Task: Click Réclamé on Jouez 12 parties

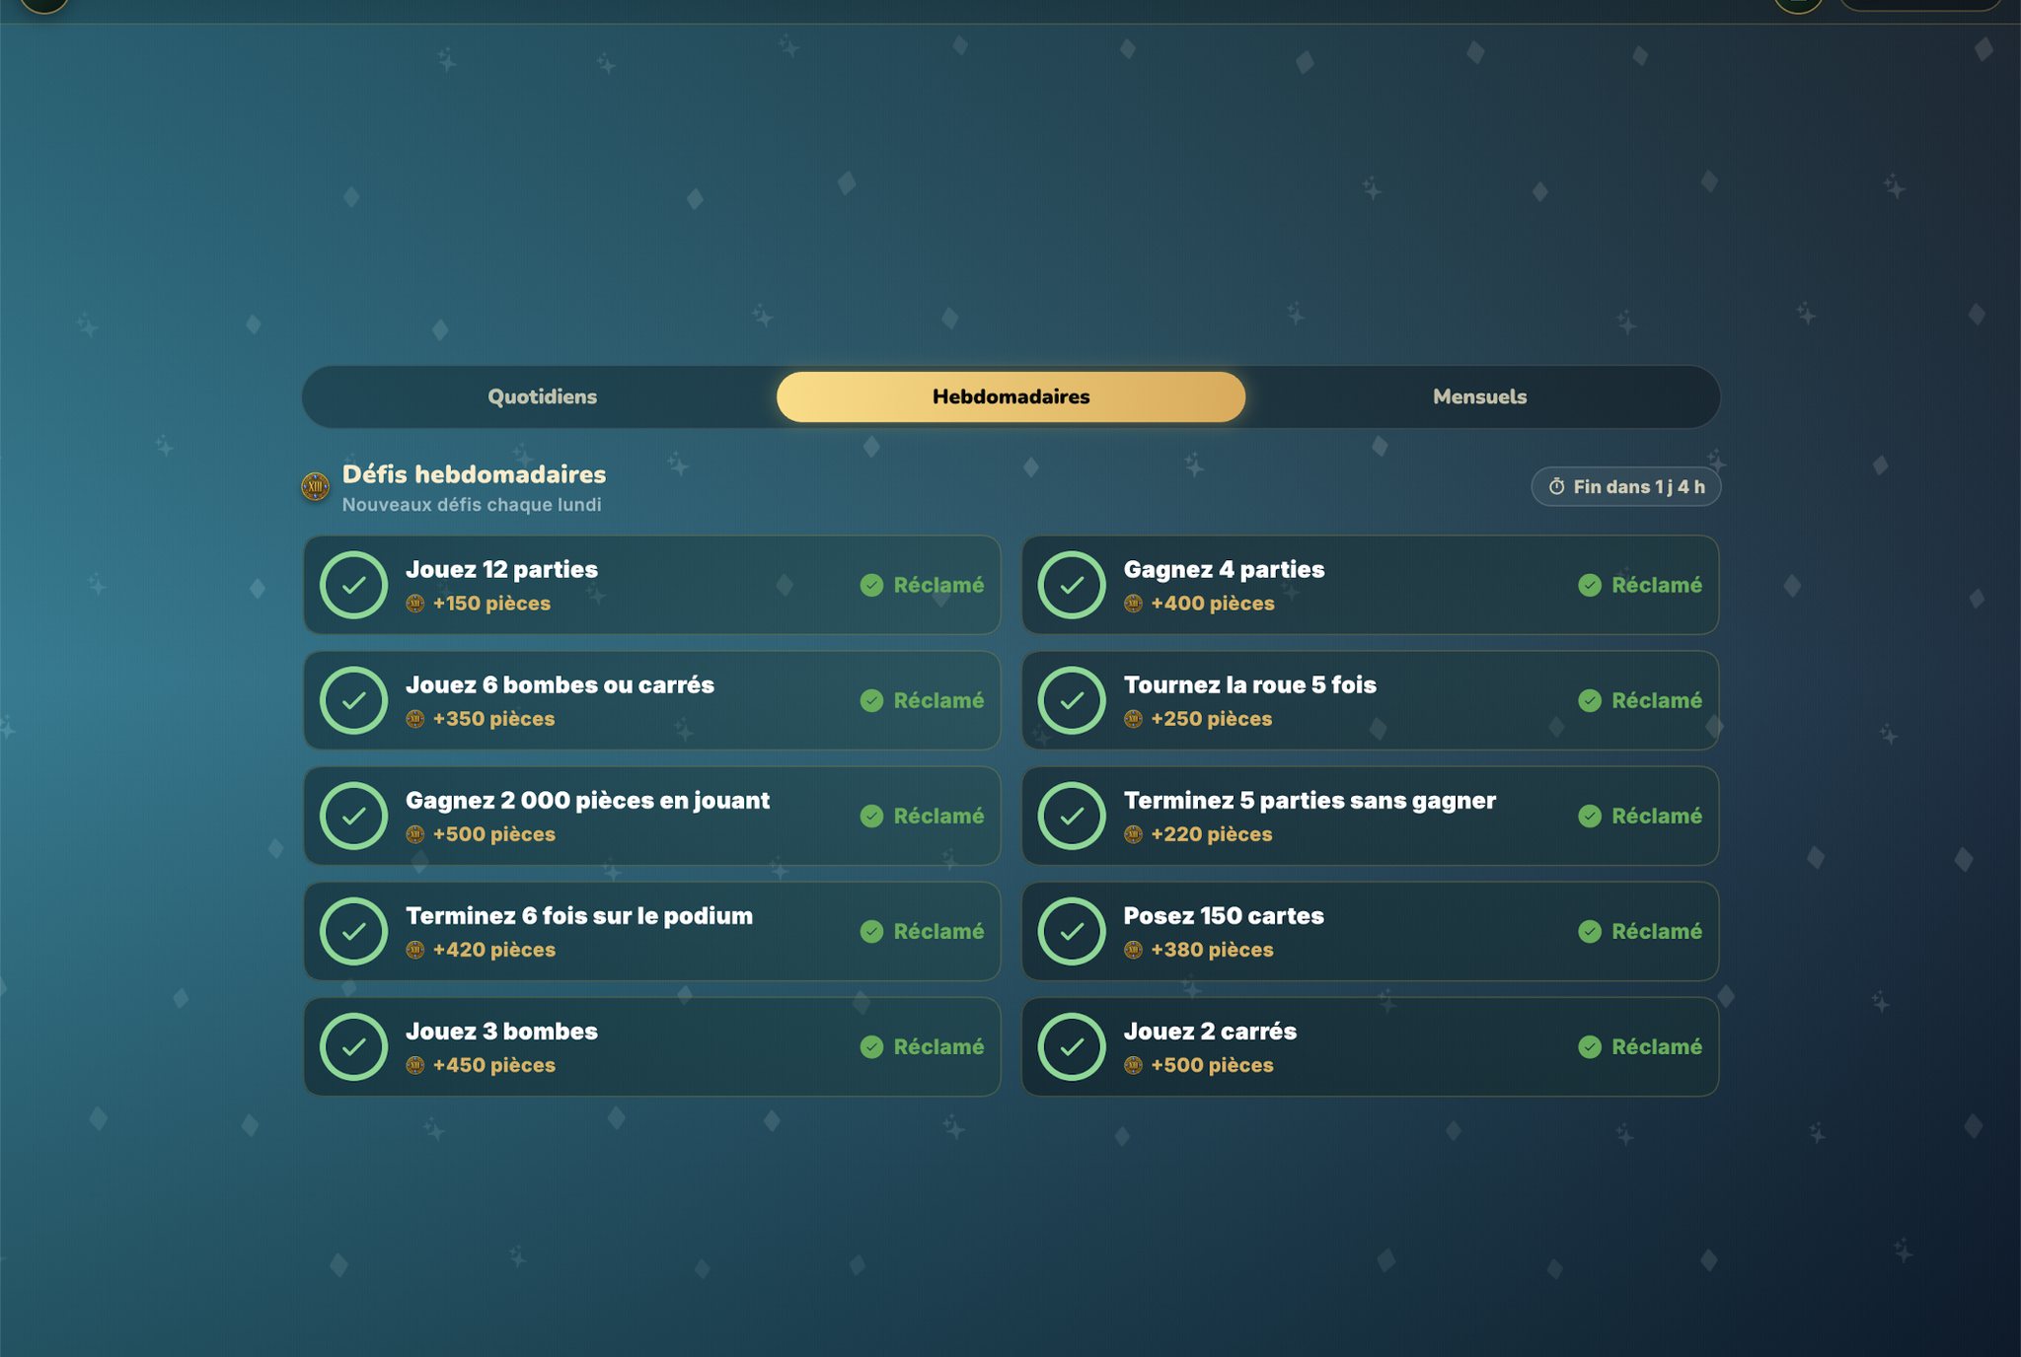Action: pyautogui.click(x=922, y=585)
